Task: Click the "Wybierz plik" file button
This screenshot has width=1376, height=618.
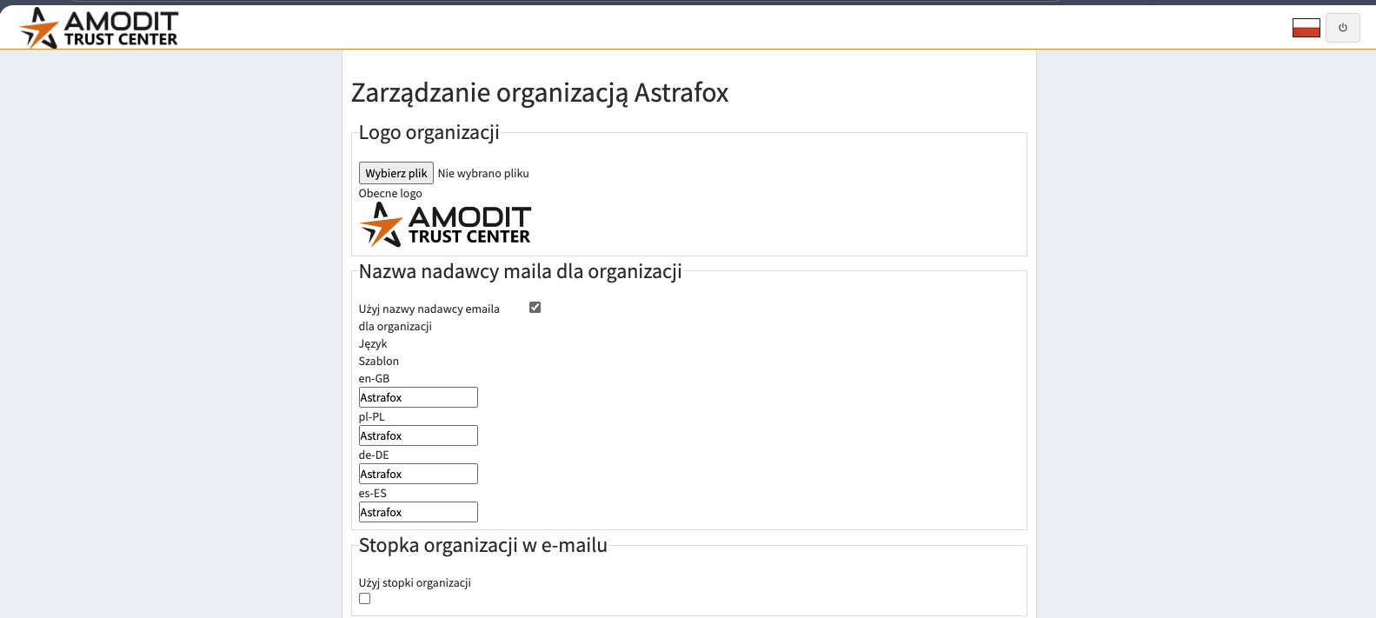Action: [x=396, y=173]
